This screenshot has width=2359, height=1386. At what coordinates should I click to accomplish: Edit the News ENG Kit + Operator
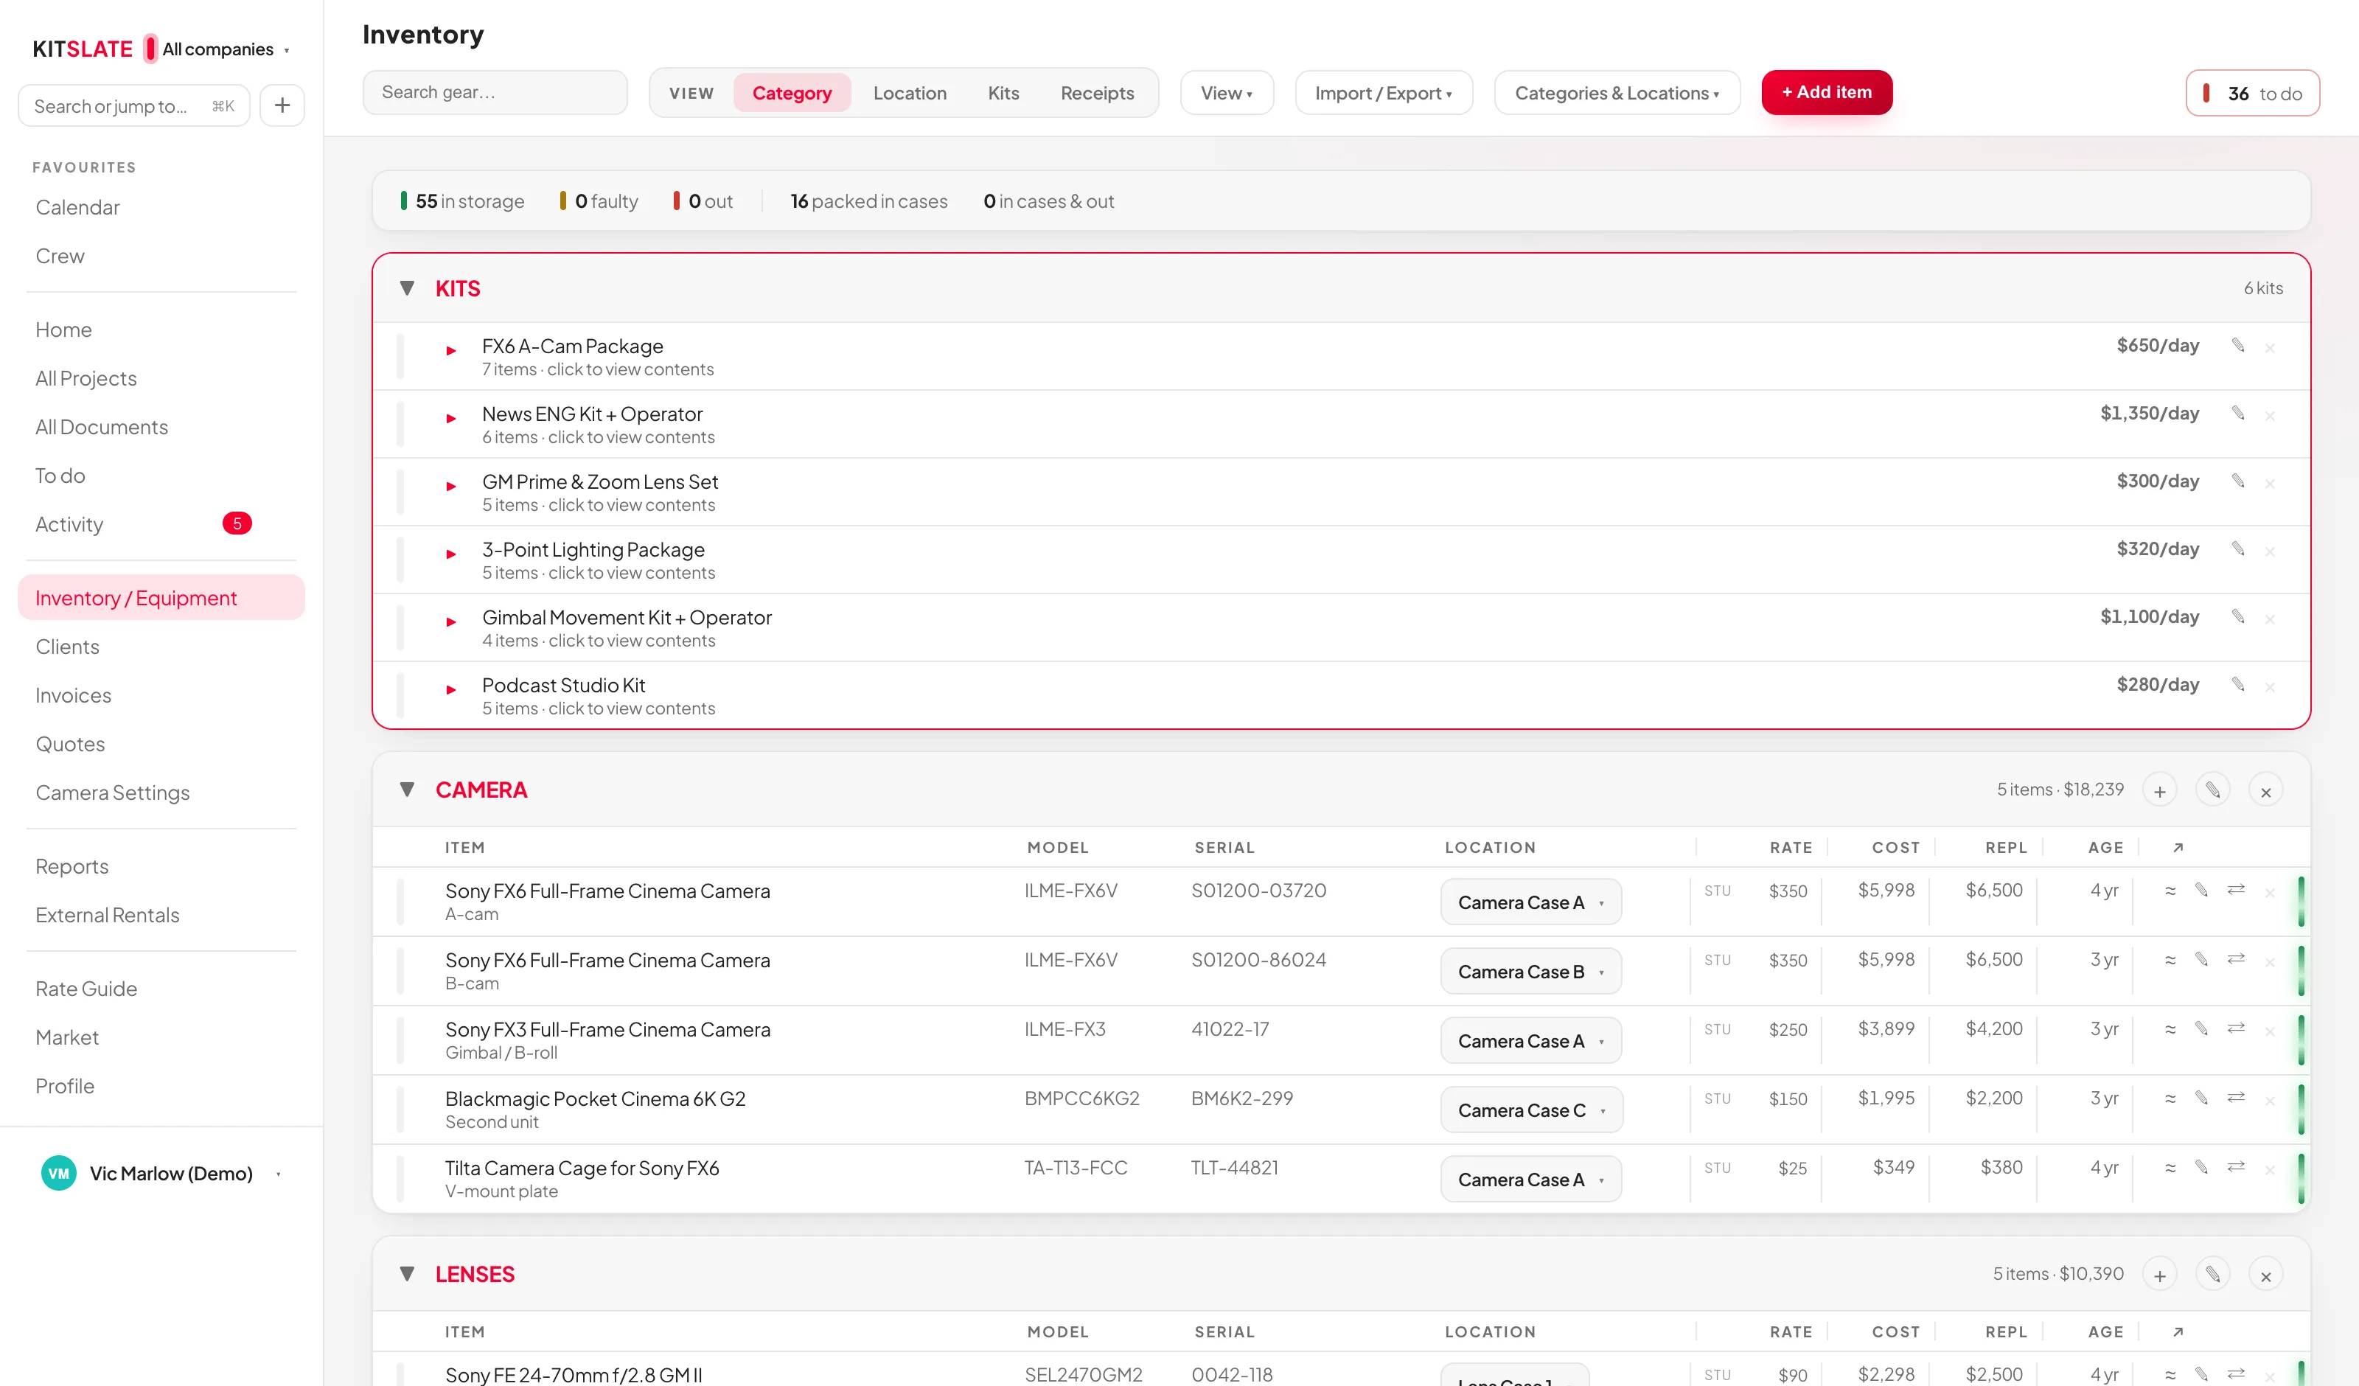click(x=2237, y=413)
